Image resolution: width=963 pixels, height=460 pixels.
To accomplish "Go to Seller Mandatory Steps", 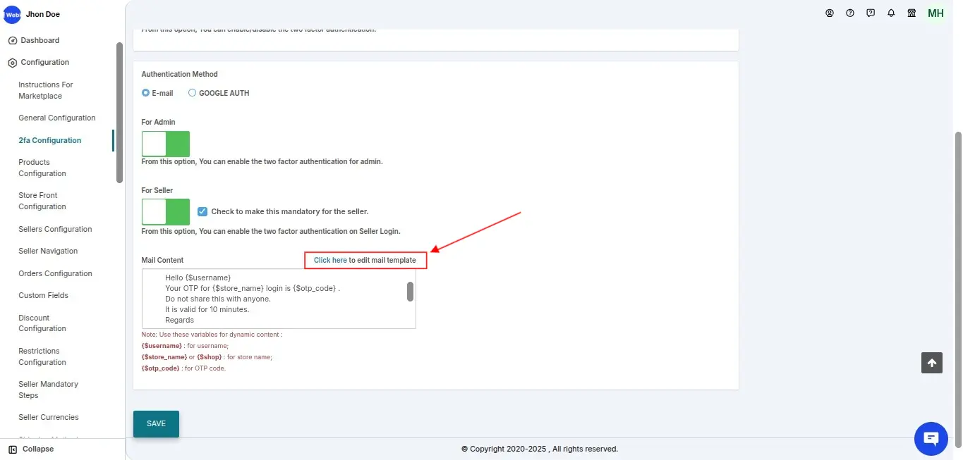I will (x=48, y=390).
